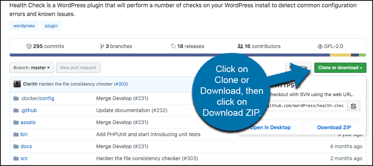This screenshot has width=373, height=166.
Task: Select the plugin topic tag
Action: pos(51,26)
